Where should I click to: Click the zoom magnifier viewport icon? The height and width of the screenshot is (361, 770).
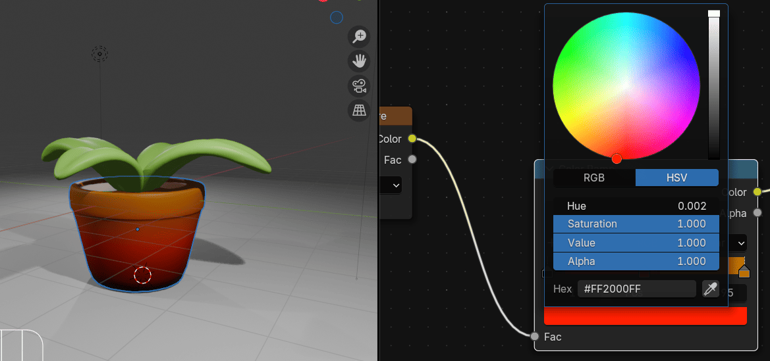[x=359, y=36]
